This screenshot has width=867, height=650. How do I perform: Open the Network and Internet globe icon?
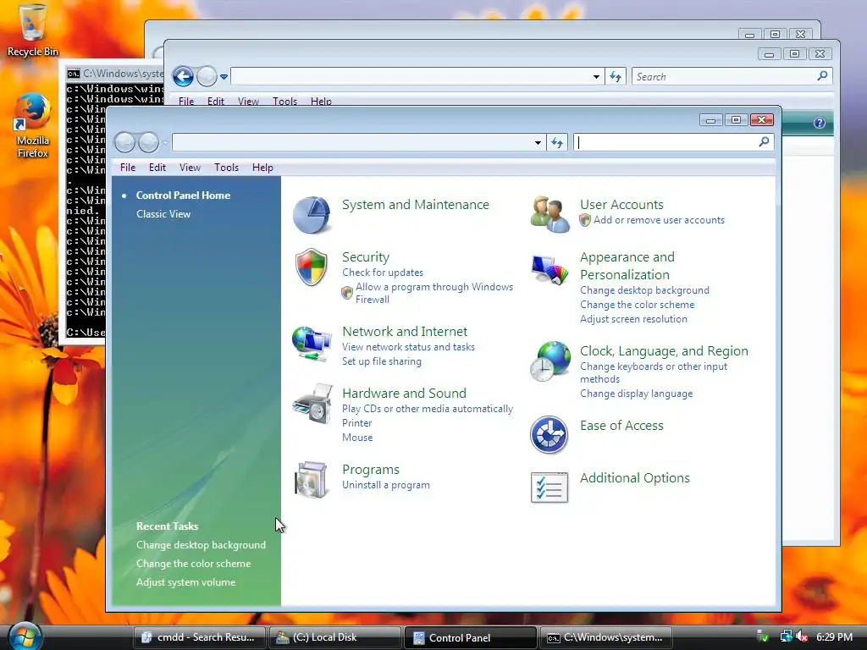click(312, 344)
